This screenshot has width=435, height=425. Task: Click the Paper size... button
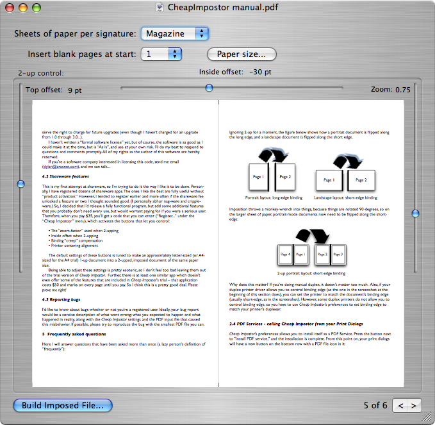click(x=241, y=54)
